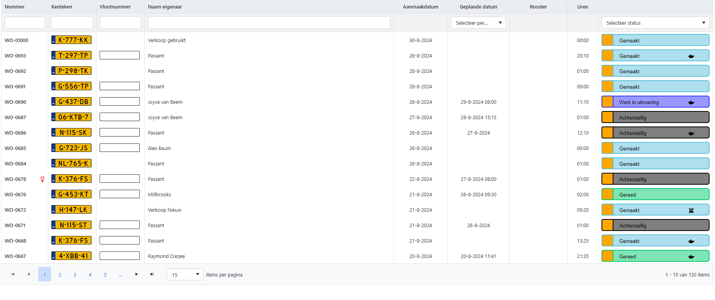The image size is (715, 300).
Task: Click the Naam eigenaar filter field
Action: pos(269,23)
